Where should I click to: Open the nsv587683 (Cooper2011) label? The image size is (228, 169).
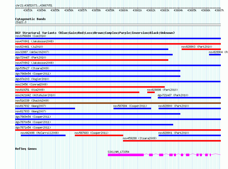(x=92, y=133)
